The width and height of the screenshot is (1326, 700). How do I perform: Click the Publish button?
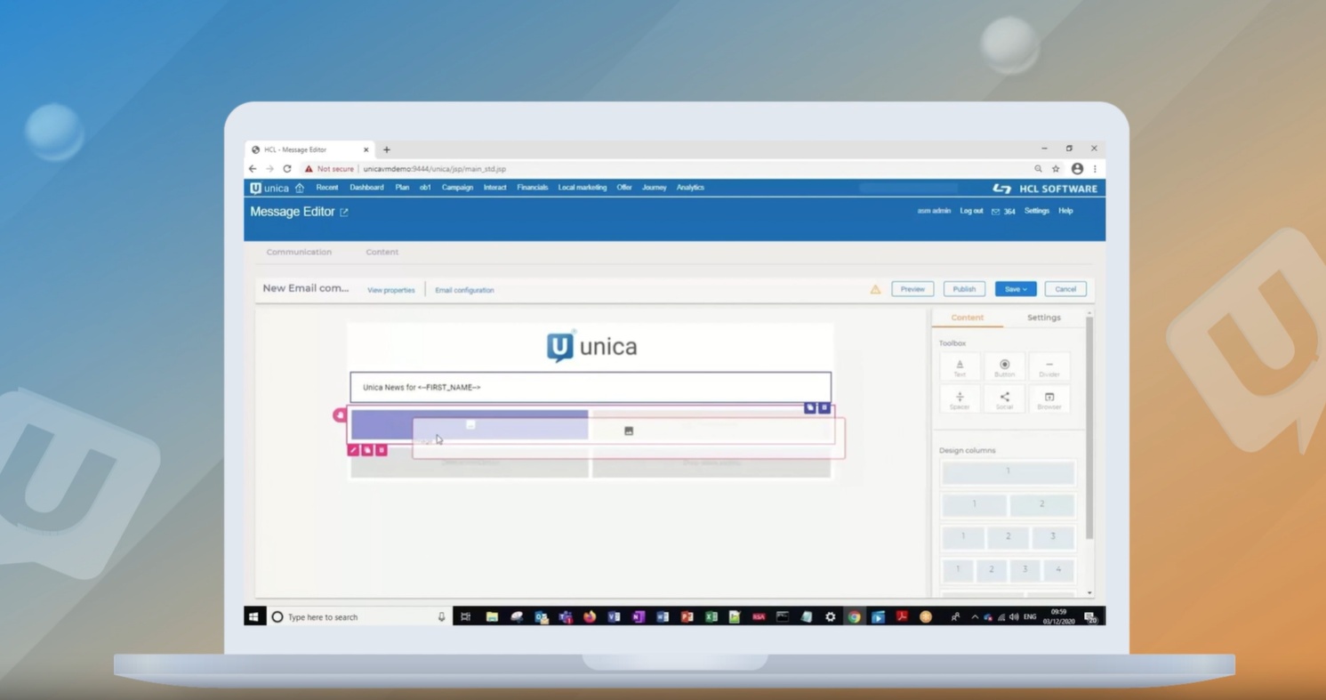(x=964, y=289)
